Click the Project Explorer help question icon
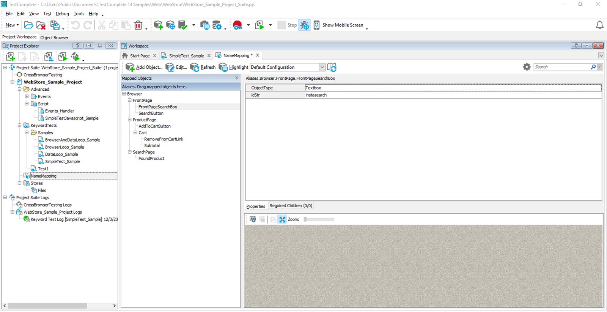607x312 pixels. point(77,46)
